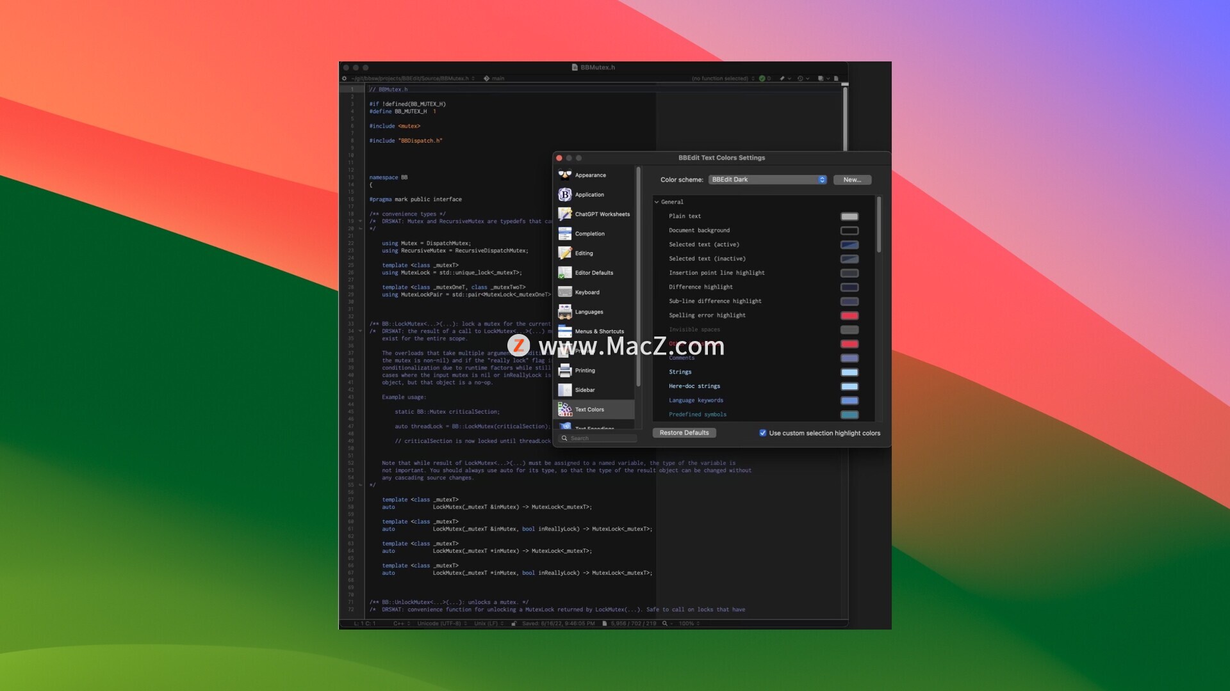
Task: Open the Spelling error highlight swatch
Action: click(849, 315)
